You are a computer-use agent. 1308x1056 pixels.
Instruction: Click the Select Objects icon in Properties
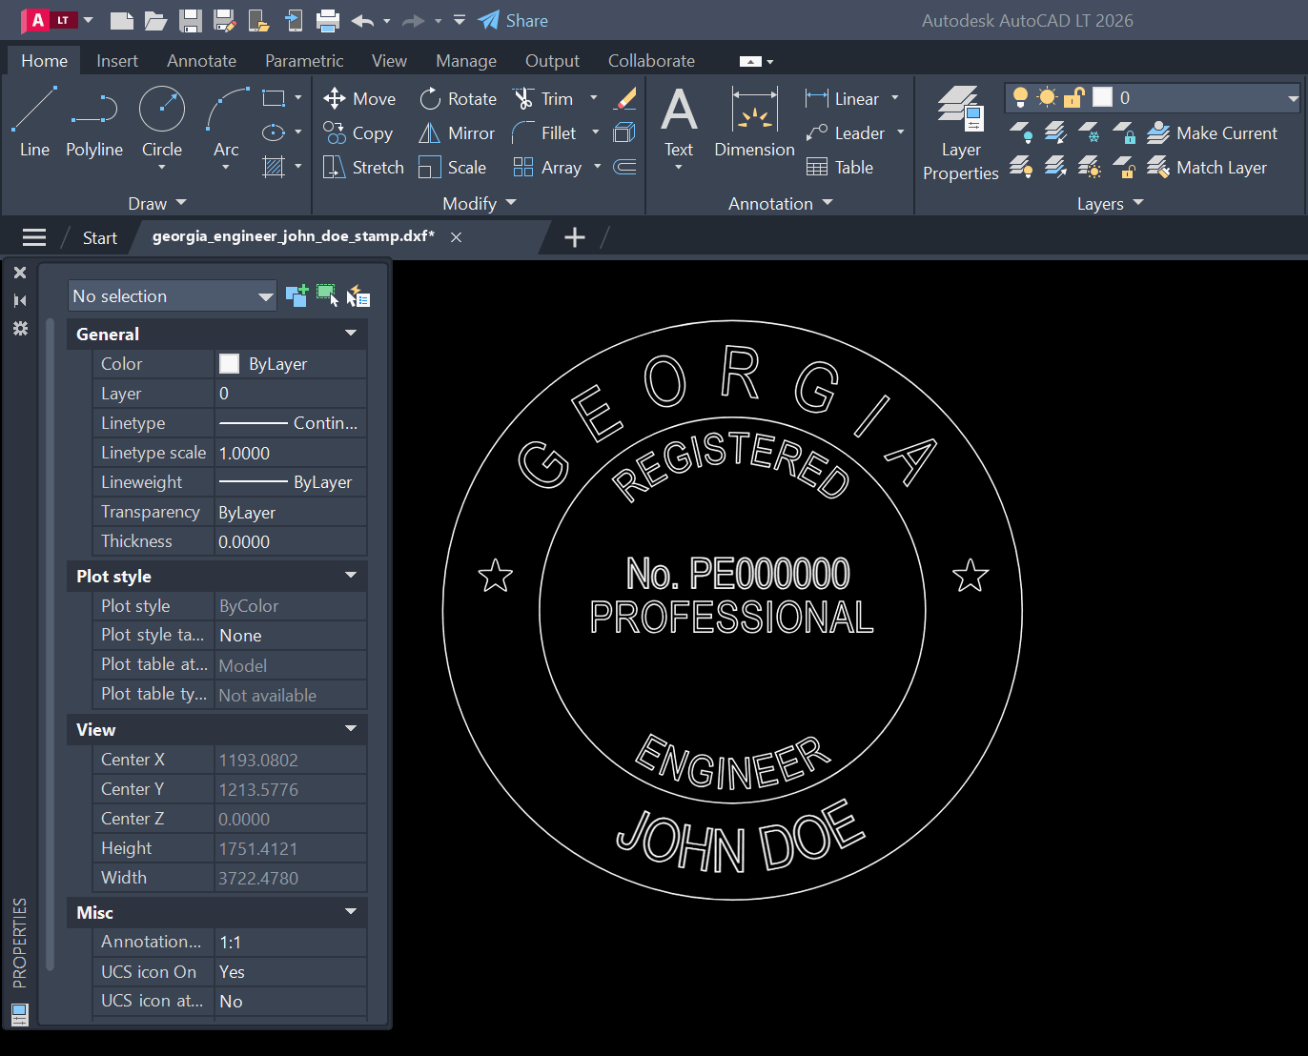coord(327,296)
